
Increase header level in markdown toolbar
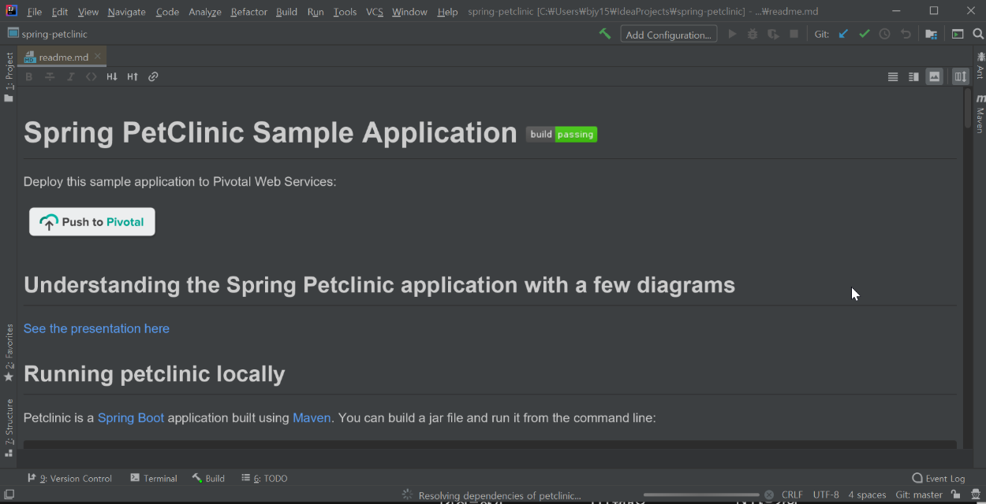pos(133,76)
